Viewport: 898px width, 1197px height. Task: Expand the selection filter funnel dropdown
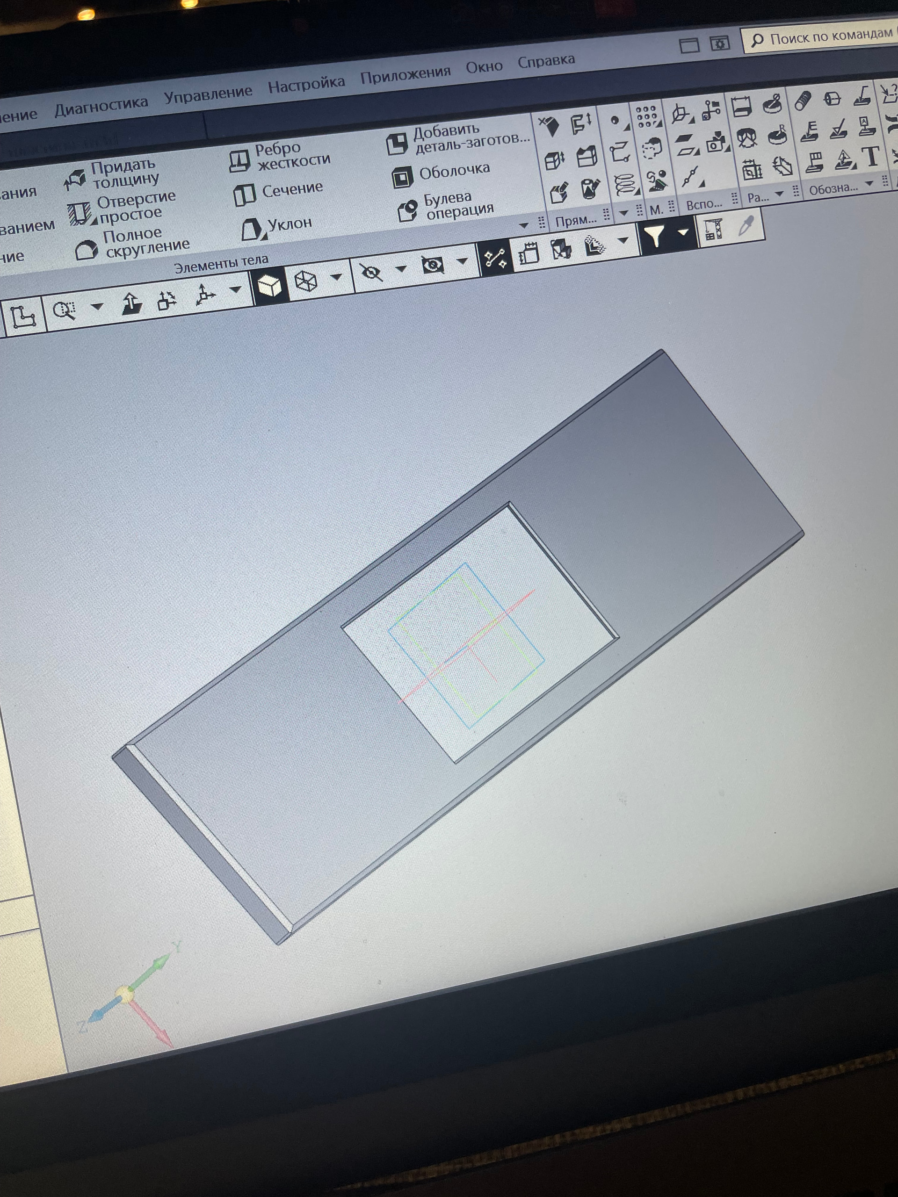tap(683, 233)
